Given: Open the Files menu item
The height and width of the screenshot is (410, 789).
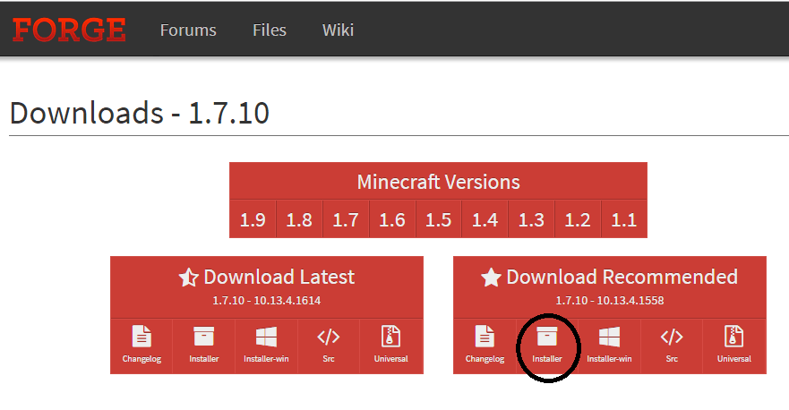Looking at the screenshot, I should pyautogui.click(x=270, y=30).
